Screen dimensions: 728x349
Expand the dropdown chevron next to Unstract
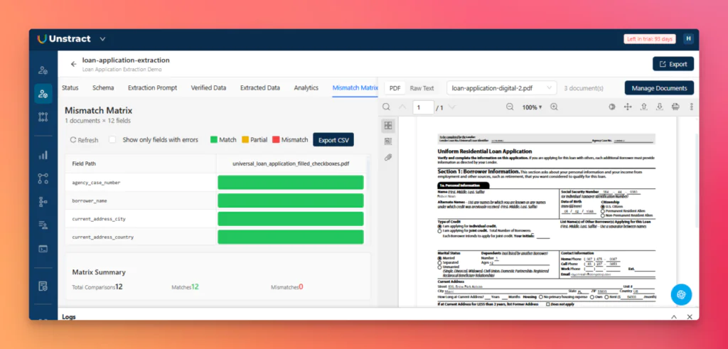click(102, 39)
